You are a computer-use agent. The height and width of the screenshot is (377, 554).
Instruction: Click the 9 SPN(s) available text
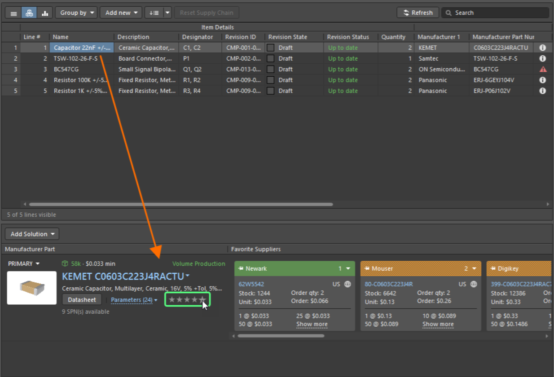coord(86,311)
